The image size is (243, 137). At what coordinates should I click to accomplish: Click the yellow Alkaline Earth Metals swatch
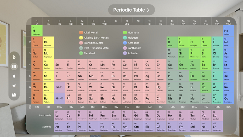pos(81,37)
